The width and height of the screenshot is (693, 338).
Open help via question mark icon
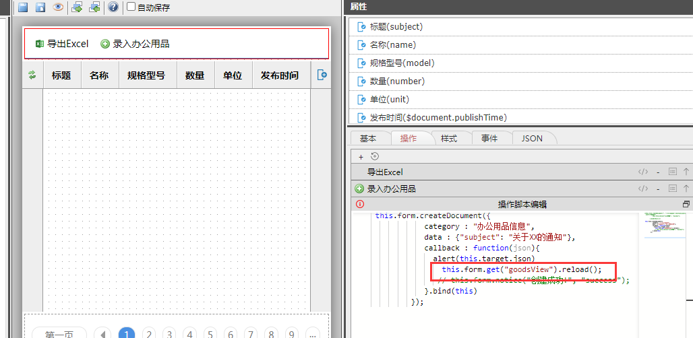click(113, 7)
